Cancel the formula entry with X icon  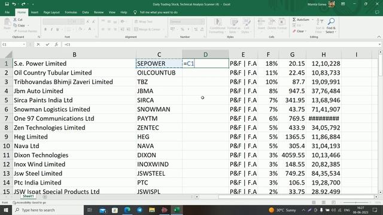pyautogui.click(x=38, y=44)
